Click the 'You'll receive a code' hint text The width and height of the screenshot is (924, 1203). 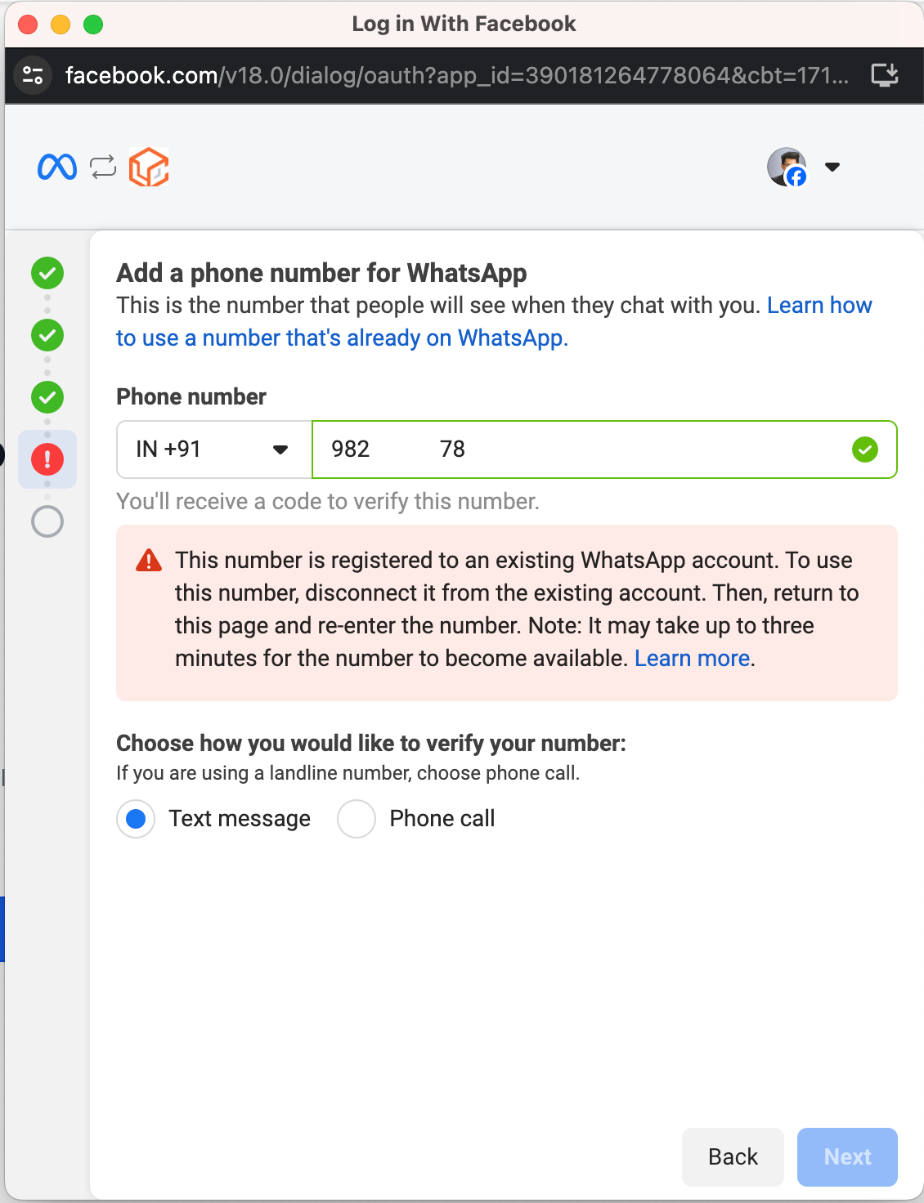coord(328,502)
